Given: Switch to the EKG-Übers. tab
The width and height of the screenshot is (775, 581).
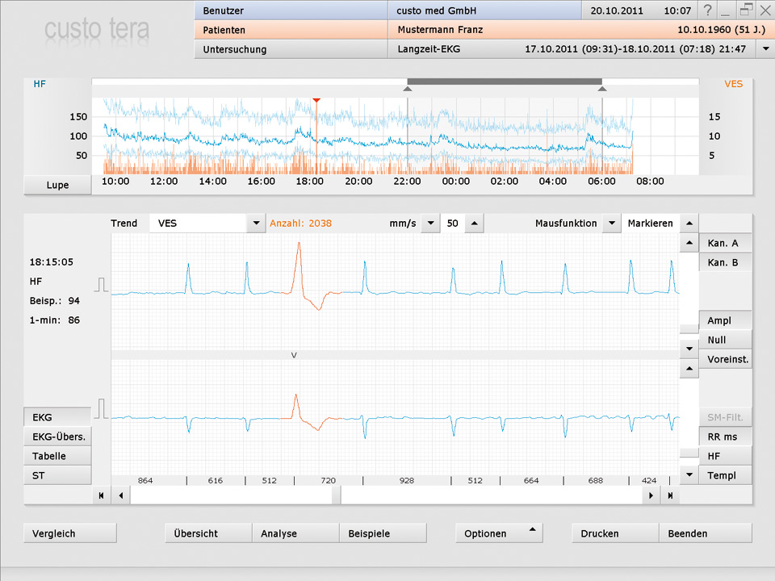Looking at the screenshot, I should tap(58, 437).
